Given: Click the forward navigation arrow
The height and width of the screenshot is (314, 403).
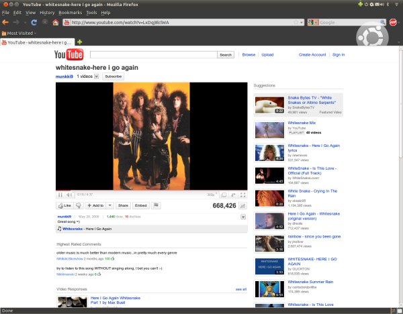Looking at the screenshot, I should [16, 22].
